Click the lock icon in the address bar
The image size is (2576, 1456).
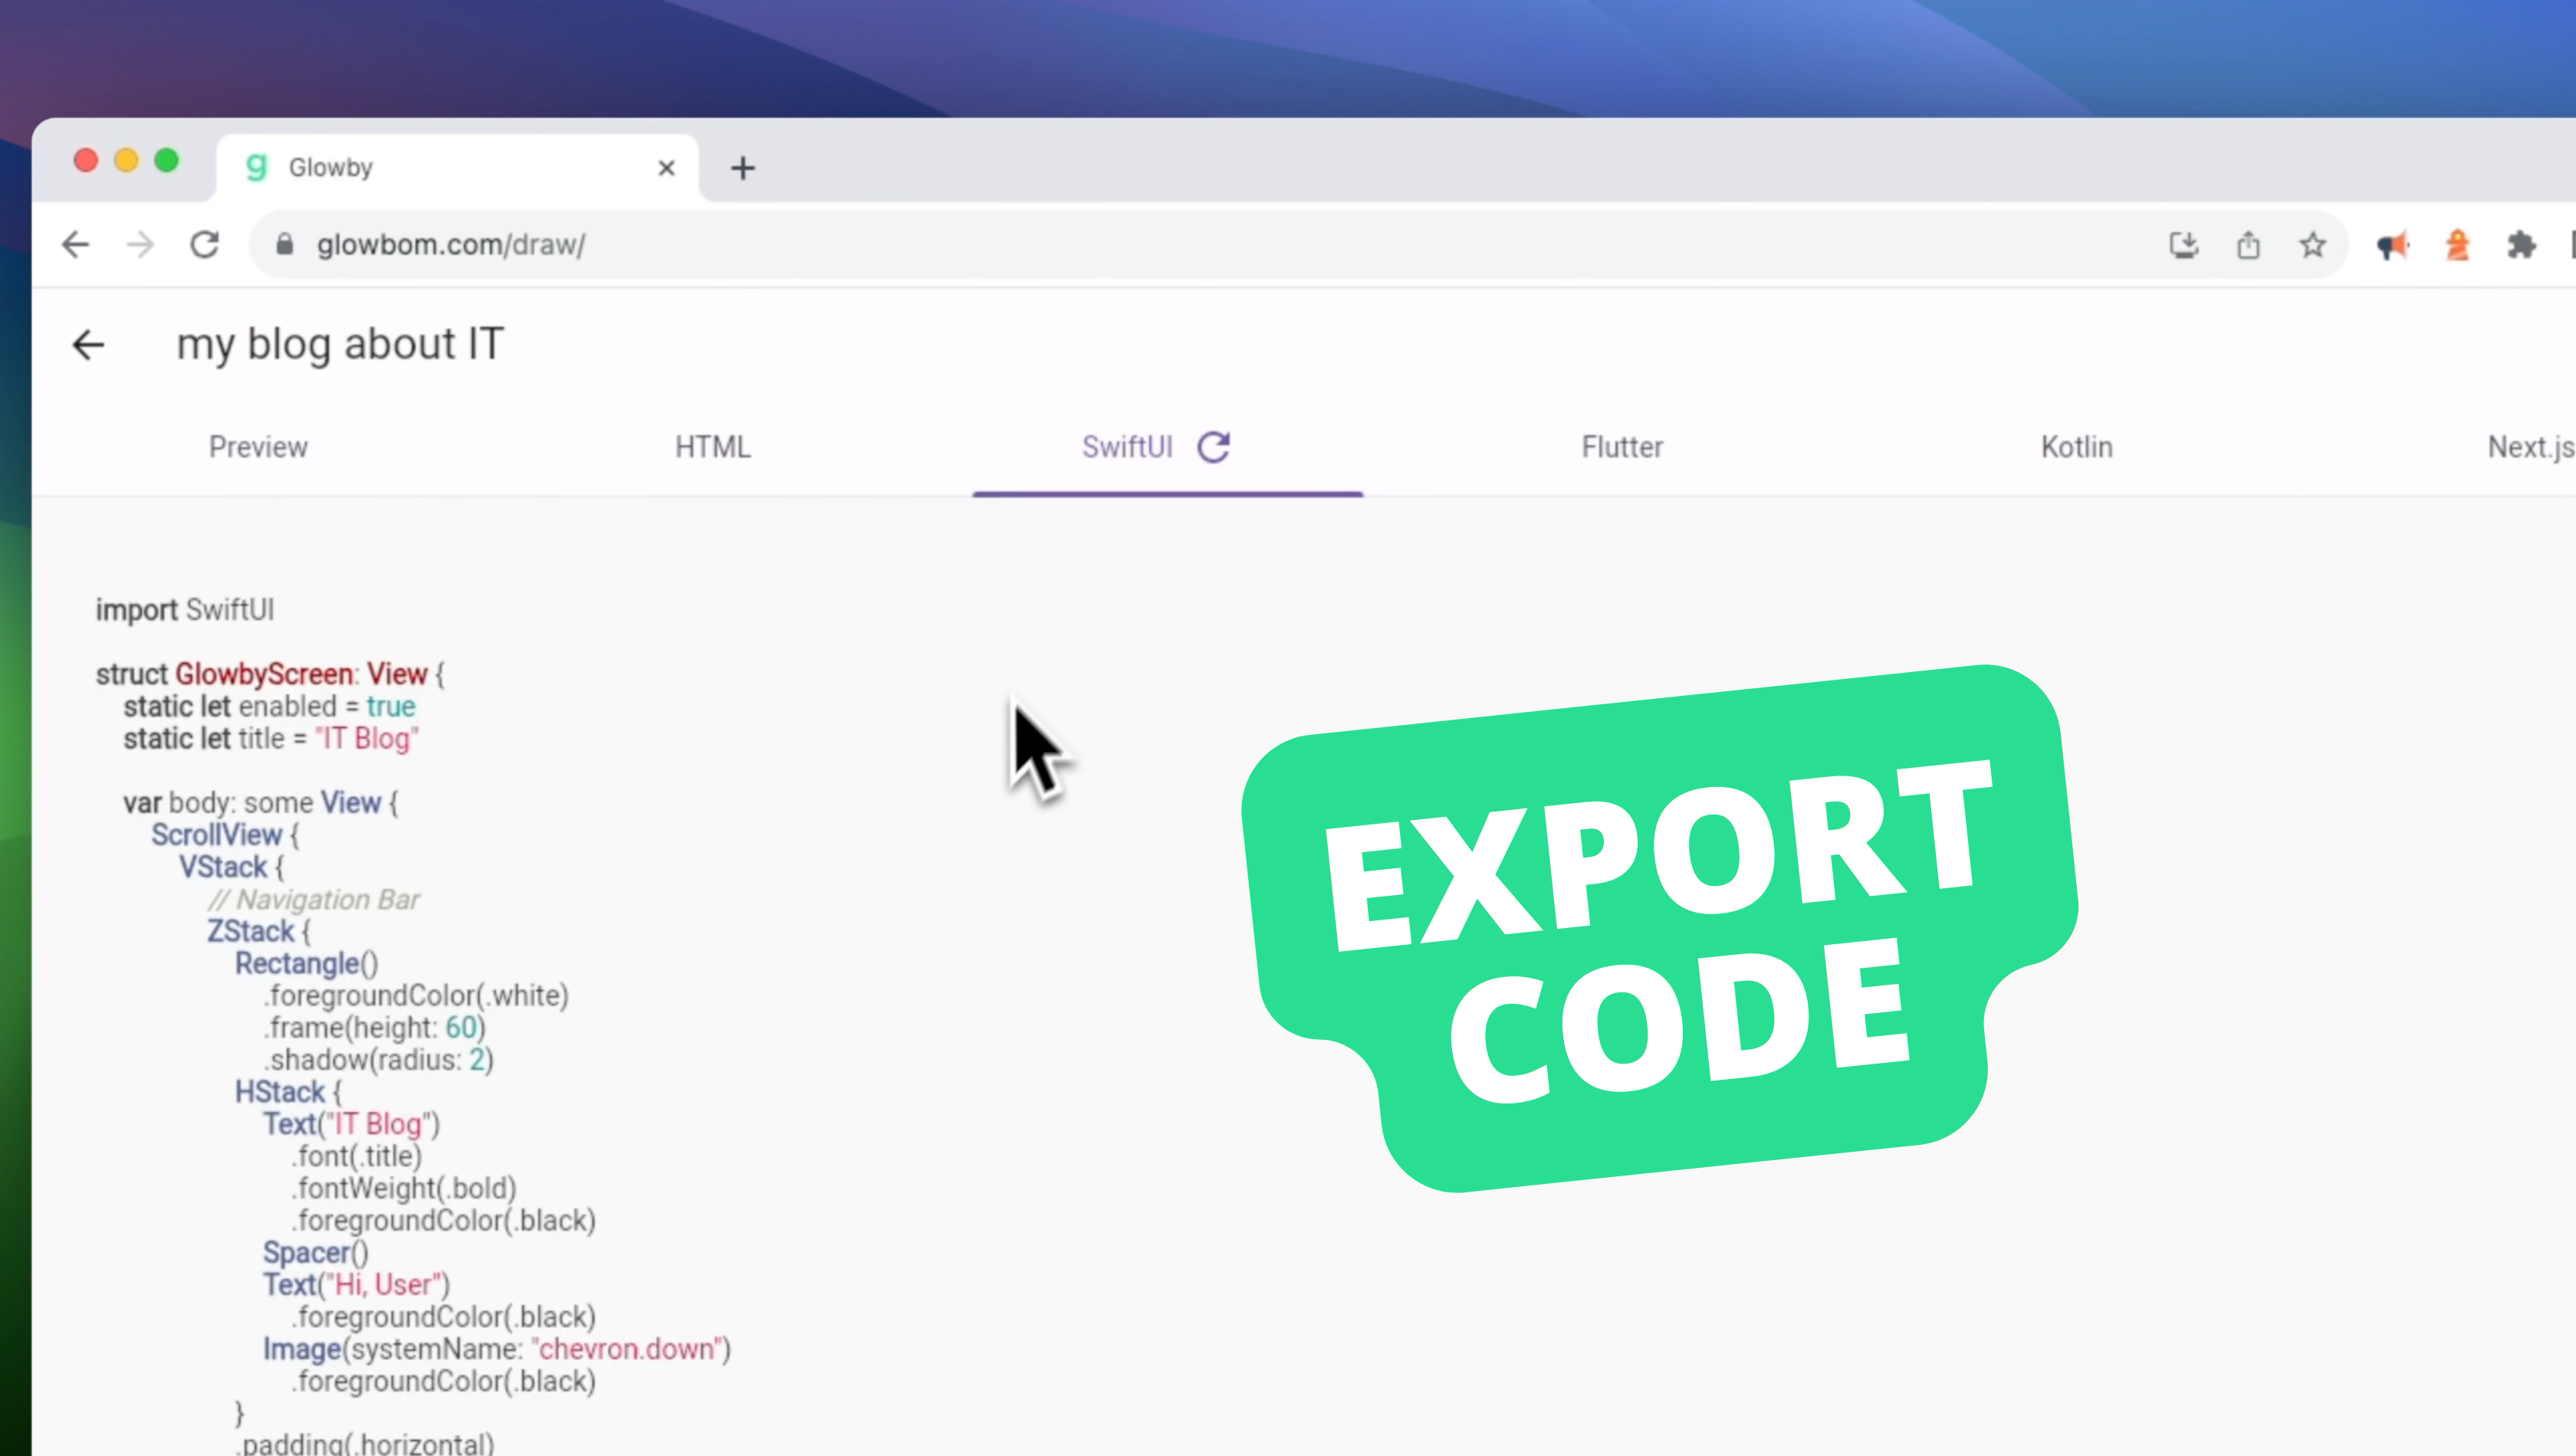click(x=285, y=245)
